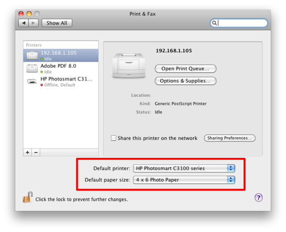Click the open padlock icon
286x232 pixels.
point(28,197)
